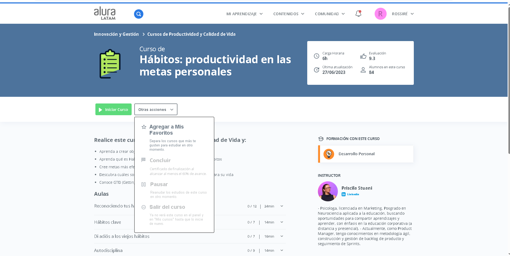Image resolution: width=510 pixels, height=256 pixels.
Task: Expand the Hábitos clave section
Action: 281,222
